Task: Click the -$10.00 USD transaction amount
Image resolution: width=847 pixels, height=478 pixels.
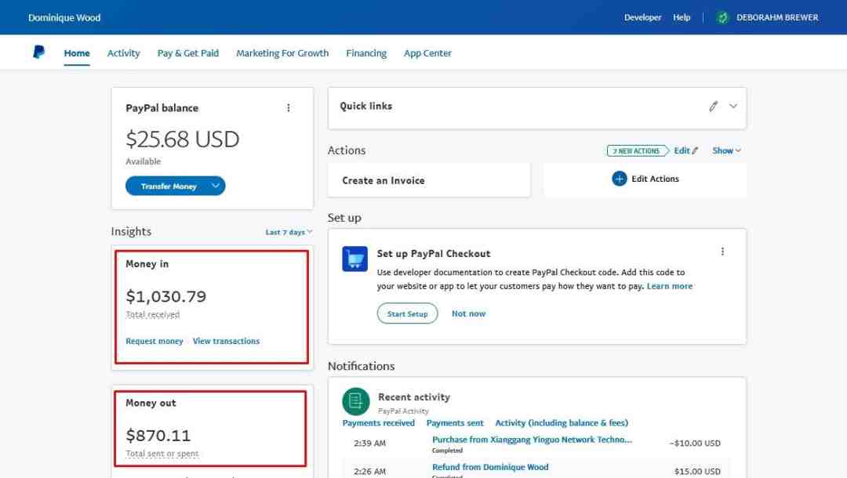Action: point(695,443)
